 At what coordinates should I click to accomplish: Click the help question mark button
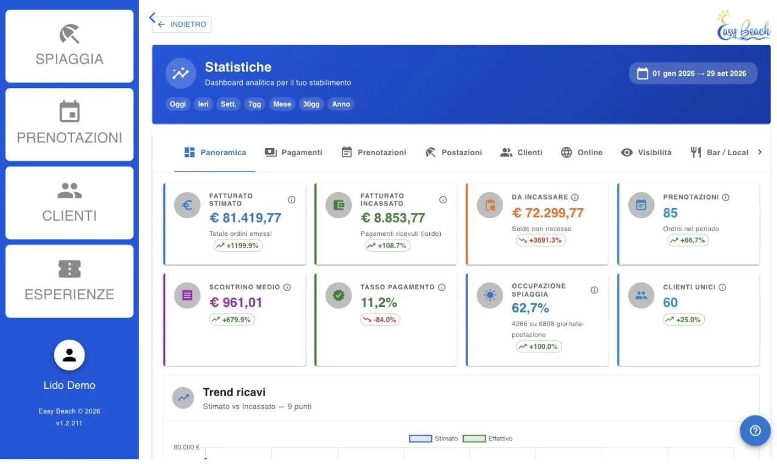tap(755, 431)
